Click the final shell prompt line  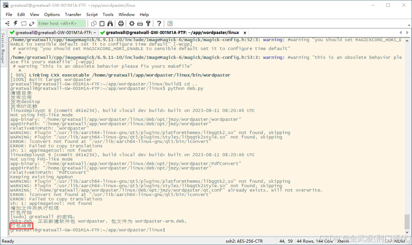88,230
